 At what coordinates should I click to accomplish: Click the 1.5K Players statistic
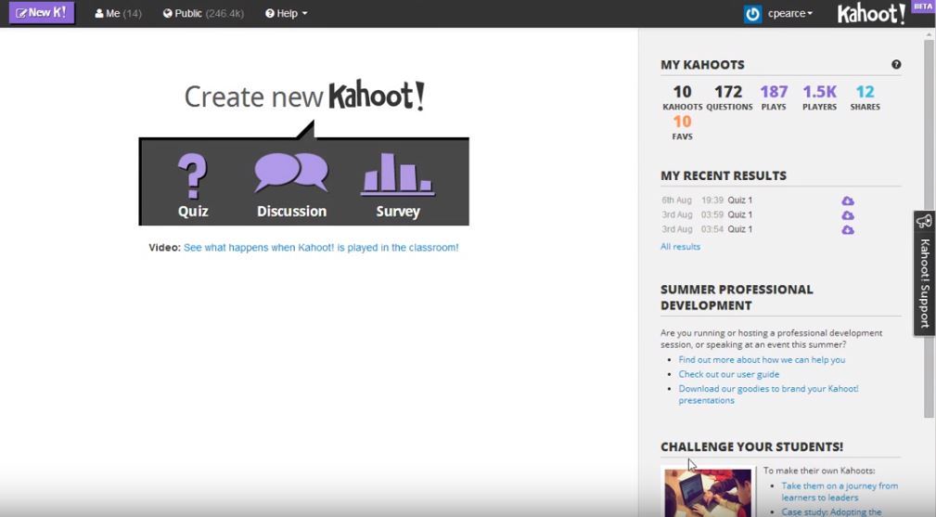[820, 97]
